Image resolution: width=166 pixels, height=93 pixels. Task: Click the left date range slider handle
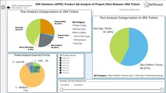click(62, 90)
